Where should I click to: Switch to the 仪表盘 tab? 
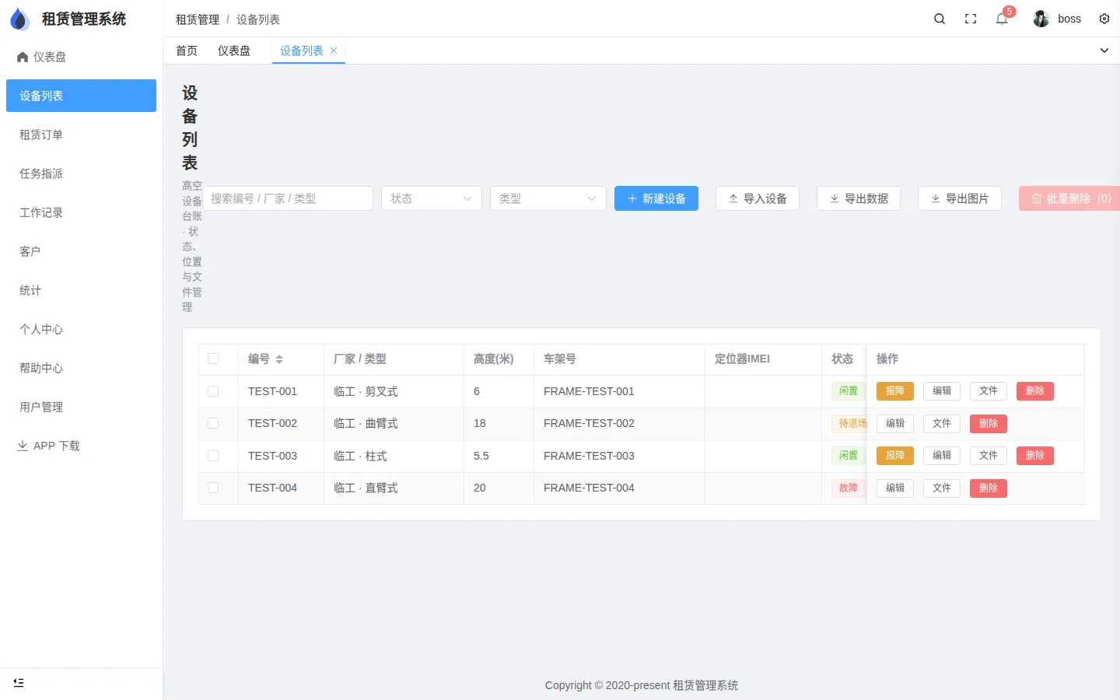234,51
